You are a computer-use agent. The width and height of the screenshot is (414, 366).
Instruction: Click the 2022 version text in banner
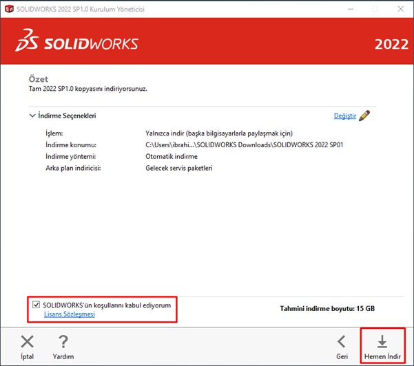click(x=391, y=45)
